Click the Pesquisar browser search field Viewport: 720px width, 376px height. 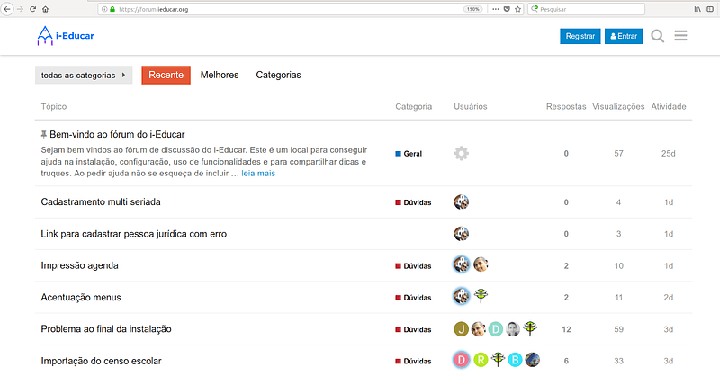coord(586,9)
